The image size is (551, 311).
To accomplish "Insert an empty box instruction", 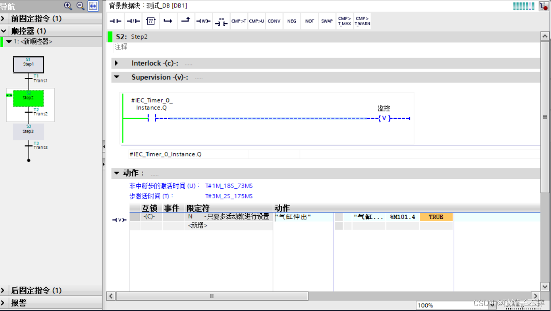I will (151, 21).
